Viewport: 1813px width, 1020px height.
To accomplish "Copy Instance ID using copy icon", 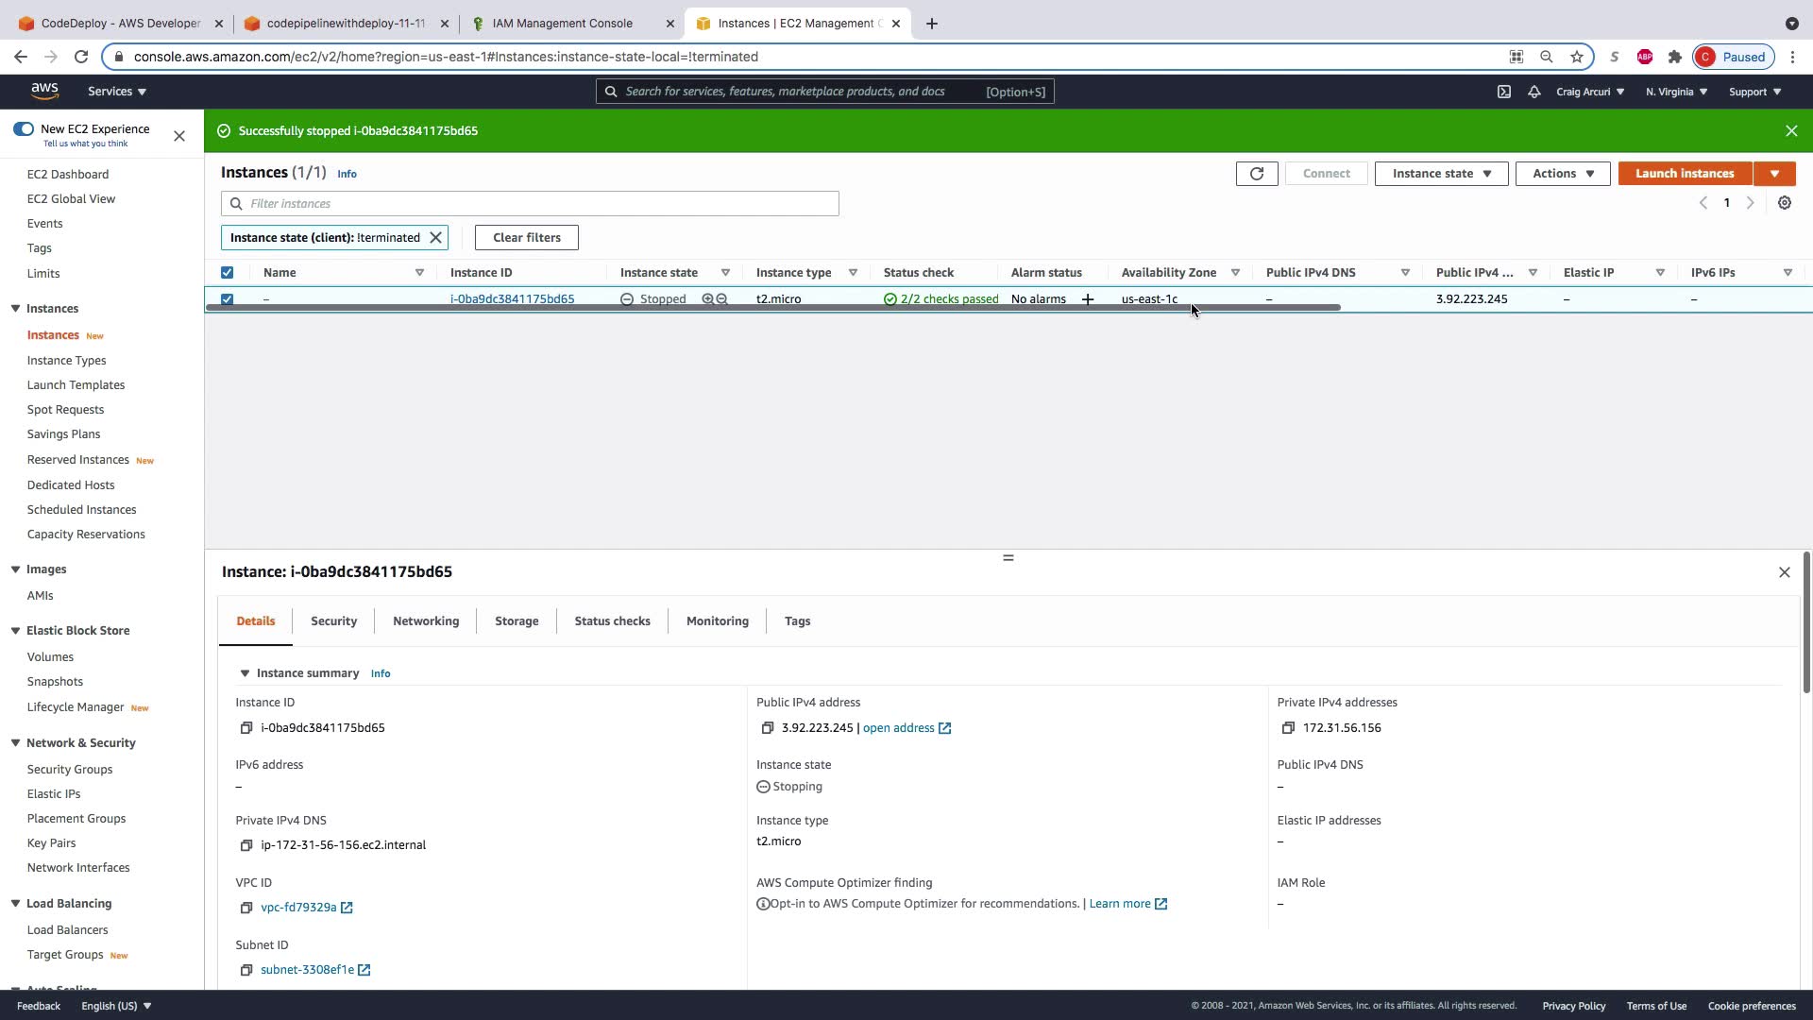I will coord(246,728).
